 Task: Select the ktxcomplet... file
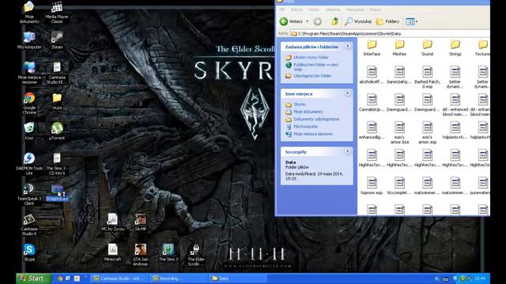click(x=399, y=186)
